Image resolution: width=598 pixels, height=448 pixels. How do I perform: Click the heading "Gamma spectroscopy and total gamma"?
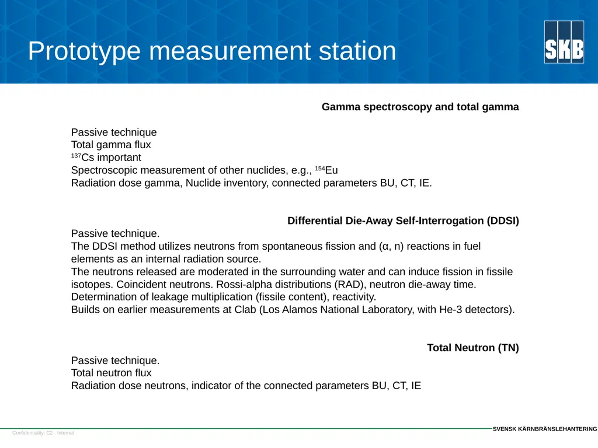(420, 107)
